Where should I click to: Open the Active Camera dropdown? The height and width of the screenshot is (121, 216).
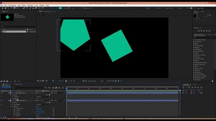click(93, 81)
